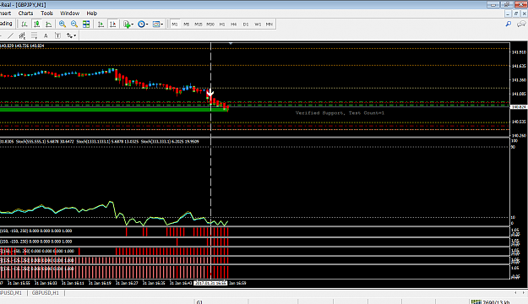Select the H1 timeframe
This screenshot has width=528, height=304.
(x=222, y=24)
